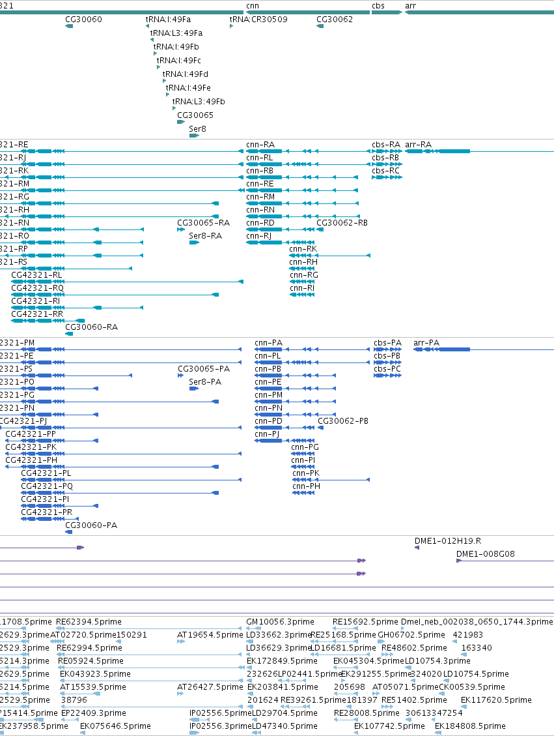554x736 pixels.
Task: Select the cnn-RG transcript label
Action: click(x=304, y=274)
